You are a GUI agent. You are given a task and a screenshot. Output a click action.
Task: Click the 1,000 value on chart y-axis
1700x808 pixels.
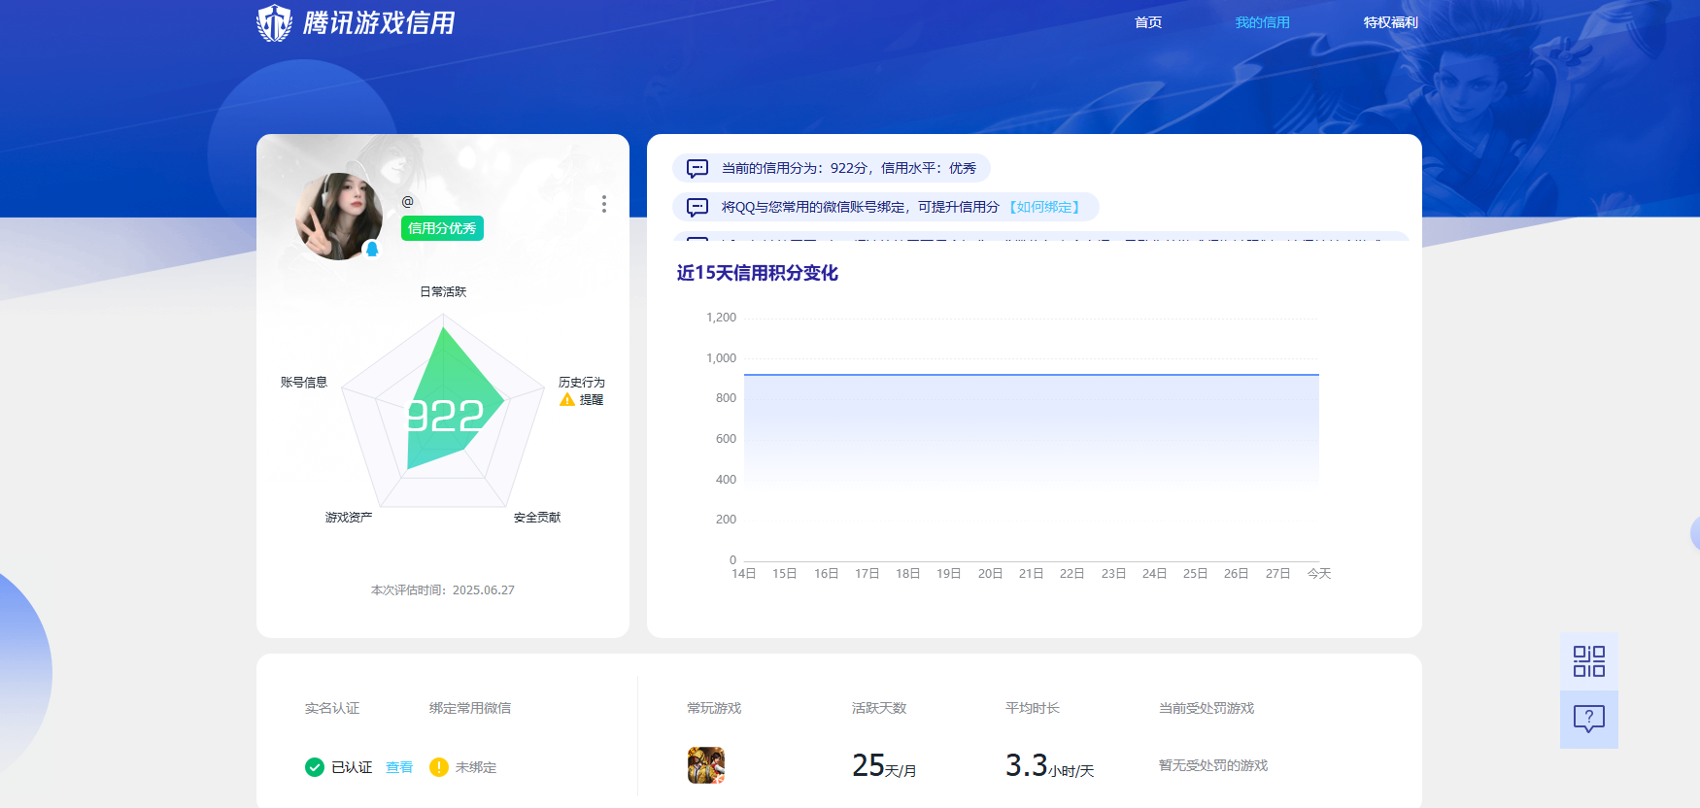pyautogui.click(x=721, y=357)
